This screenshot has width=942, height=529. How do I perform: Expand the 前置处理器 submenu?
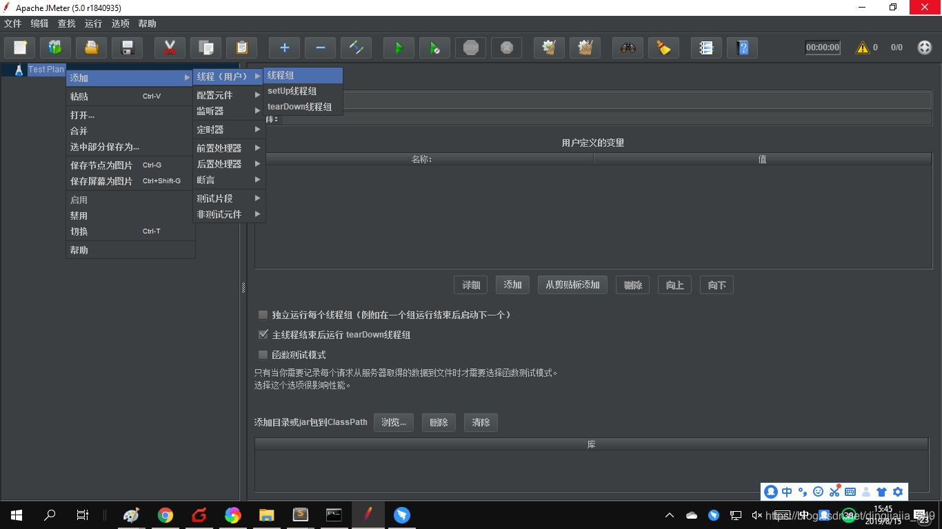[x=229, y=148]
